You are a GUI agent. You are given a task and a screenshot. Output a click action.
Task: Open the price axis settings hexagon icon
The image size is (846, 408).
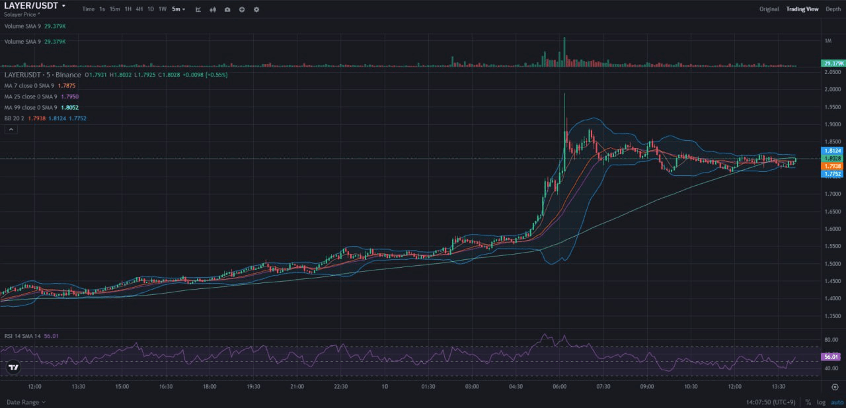pos(835,387)
